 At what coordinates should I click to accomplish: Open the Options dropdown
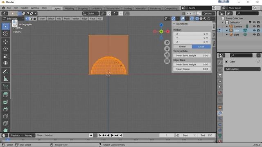pos(208,13)
